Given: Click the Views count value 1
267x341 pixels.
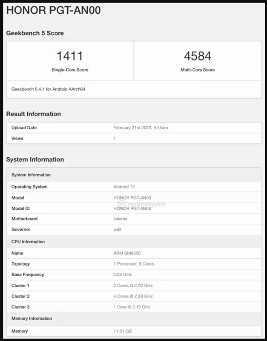Looking at the screenshot, I should [x=115, y=138].
